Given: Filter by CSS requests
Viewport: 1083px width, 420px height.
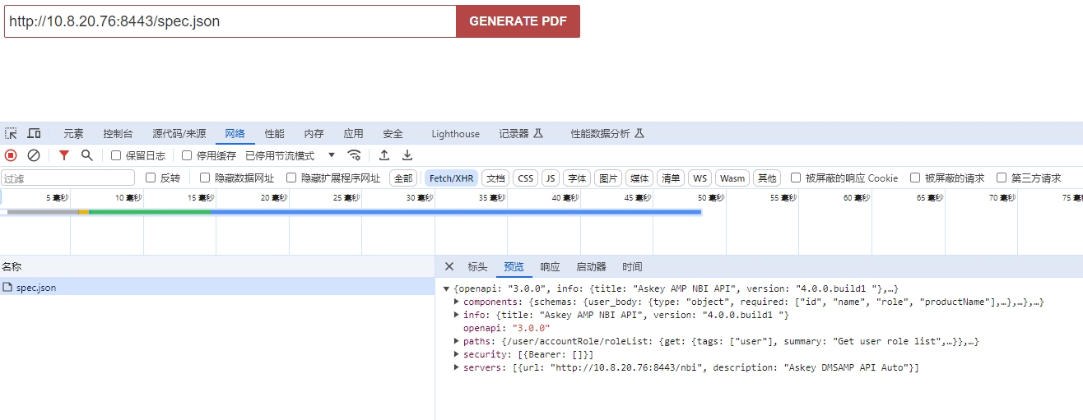Looking at the screenshot, I should click(x=525, y=178).
